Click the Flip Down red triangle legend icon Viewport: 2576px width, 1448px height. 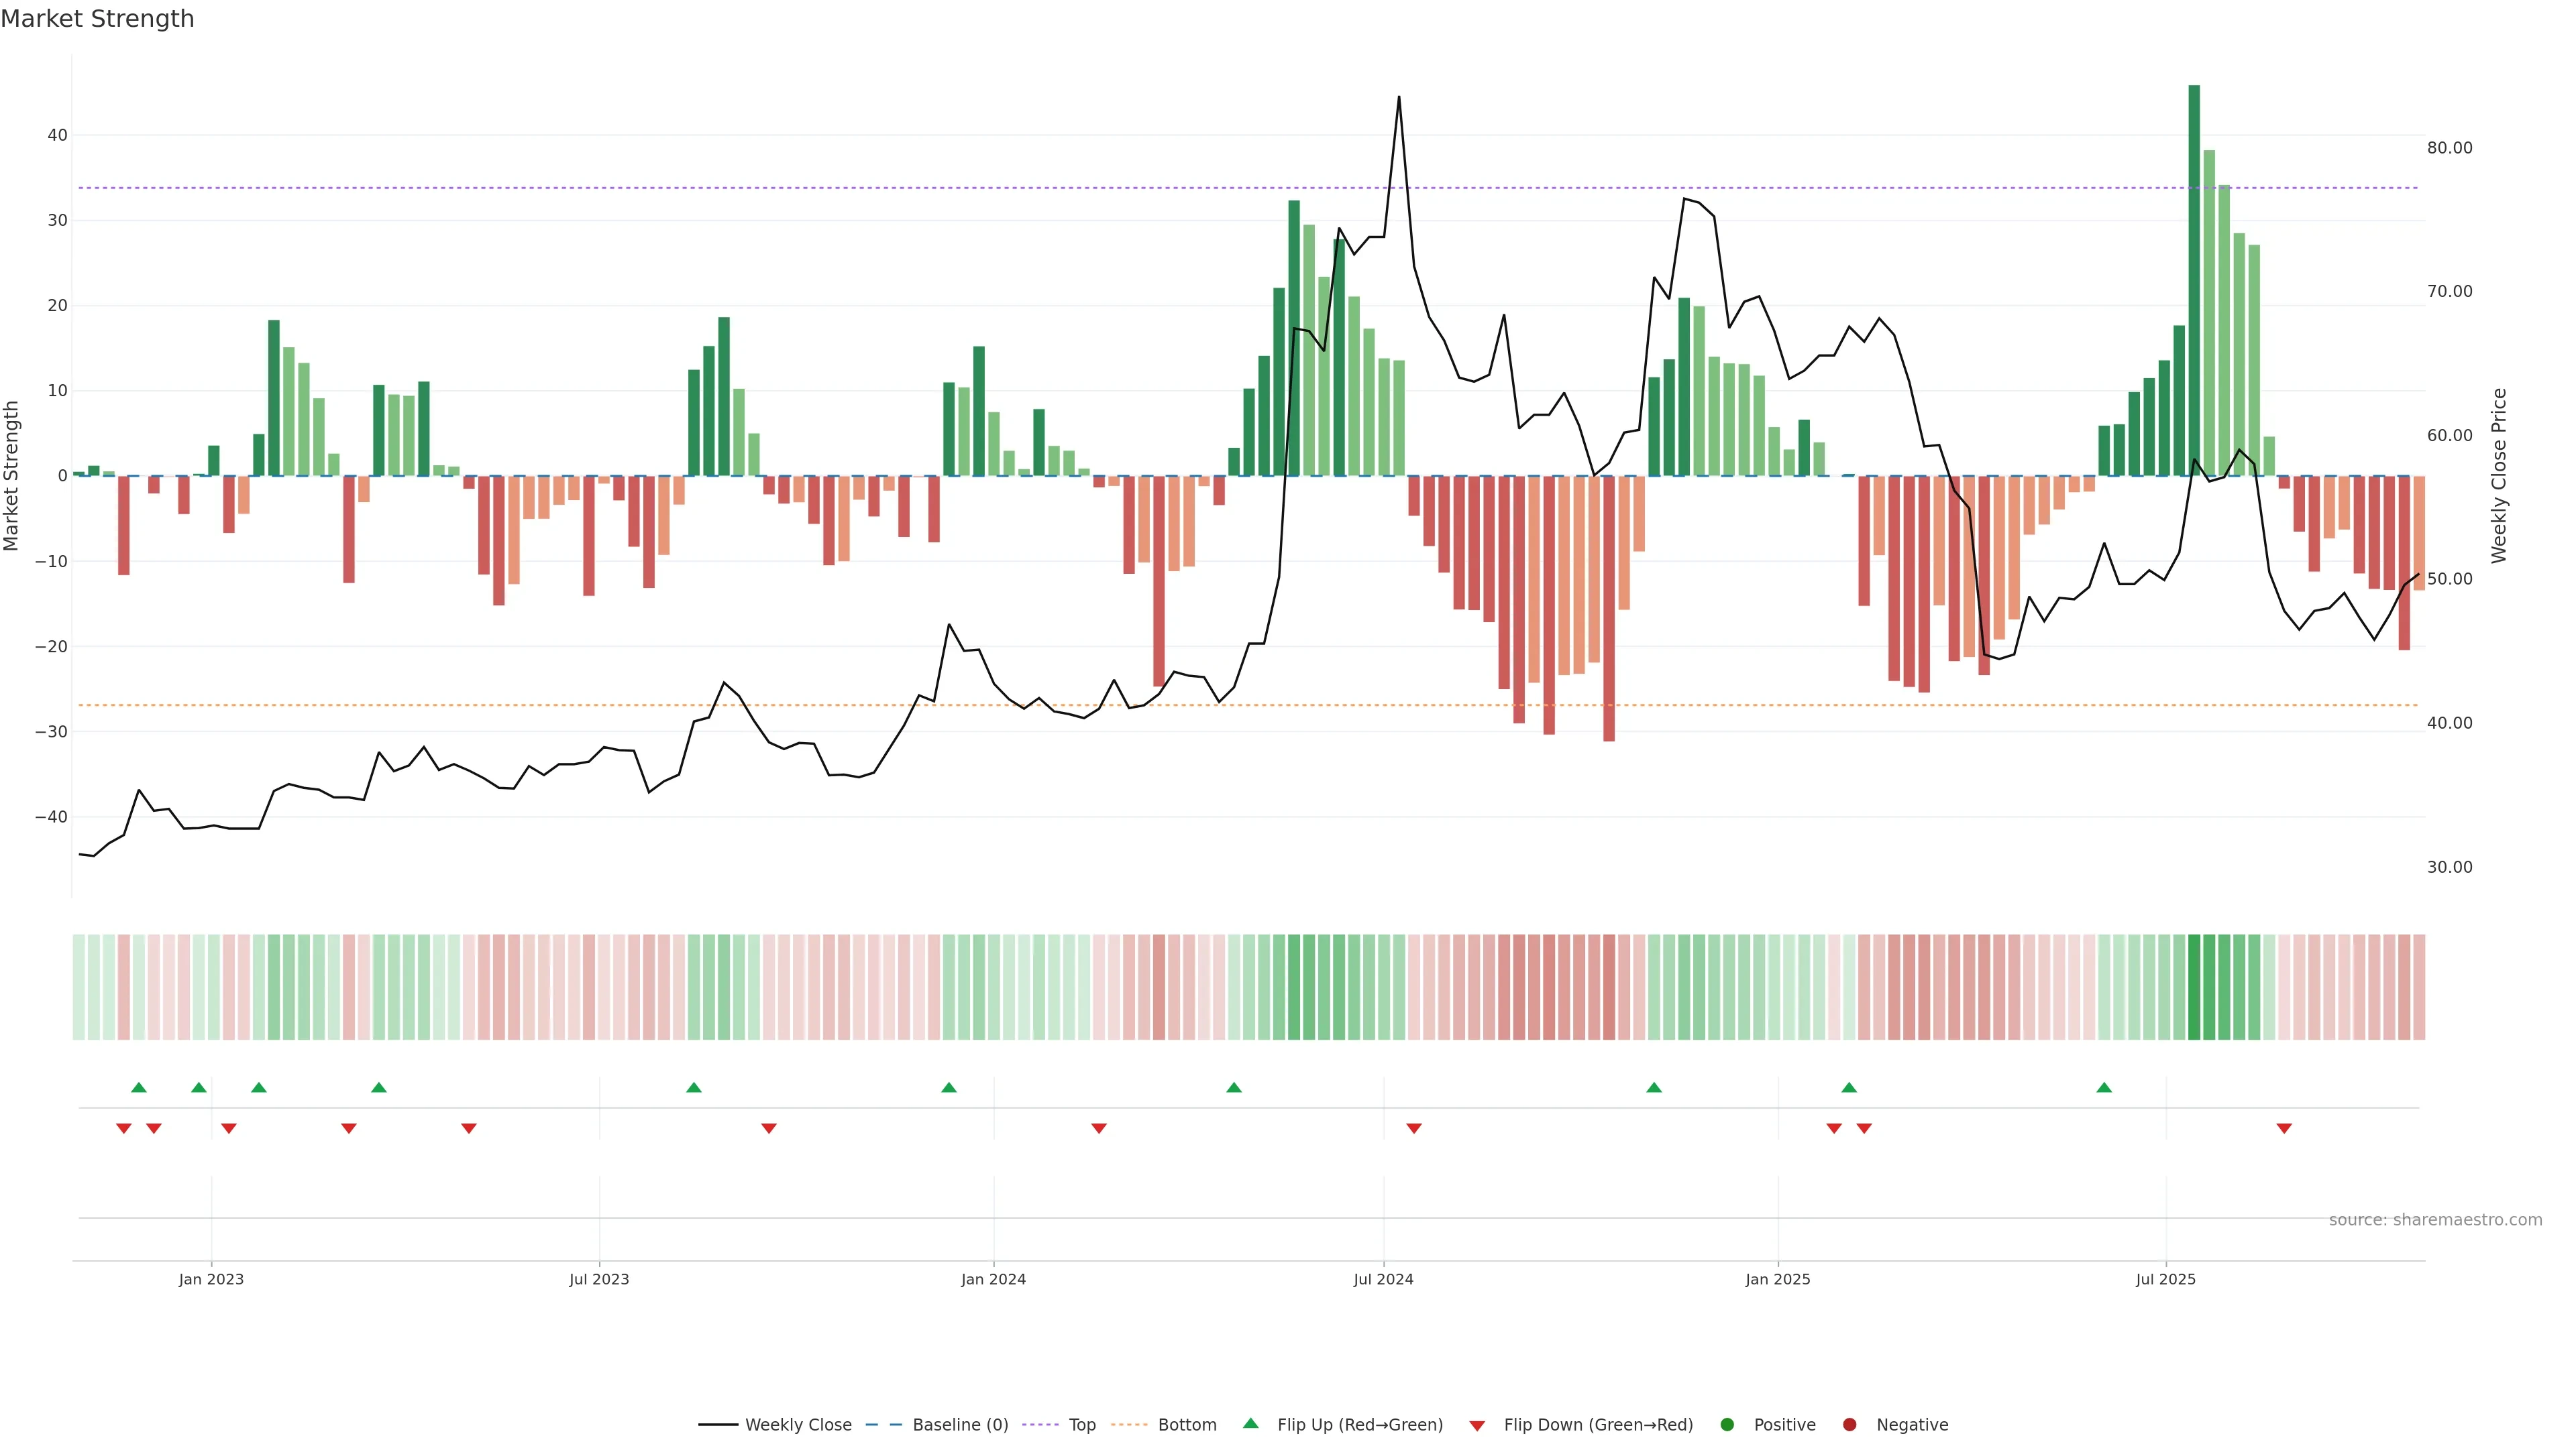click(x=1477, y=1426)
